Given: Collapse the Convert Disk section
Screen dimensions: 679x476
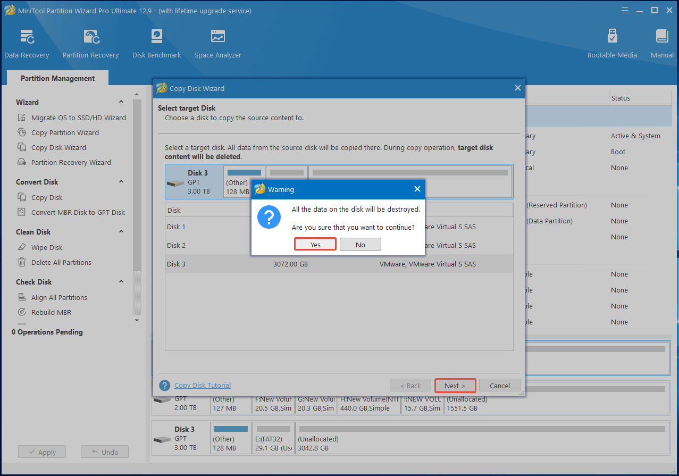Looking at the screenshot, I should (121, 182).
